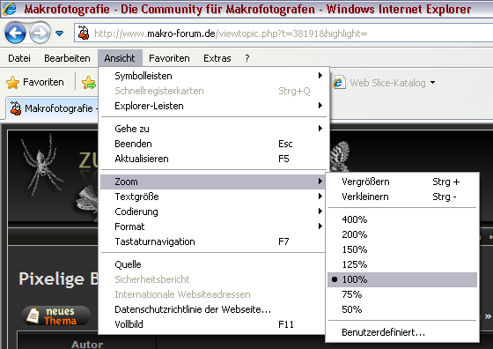
Task: Open the Web Slice-Katalog dropdown arrow
Action: [x=432, y=83]
